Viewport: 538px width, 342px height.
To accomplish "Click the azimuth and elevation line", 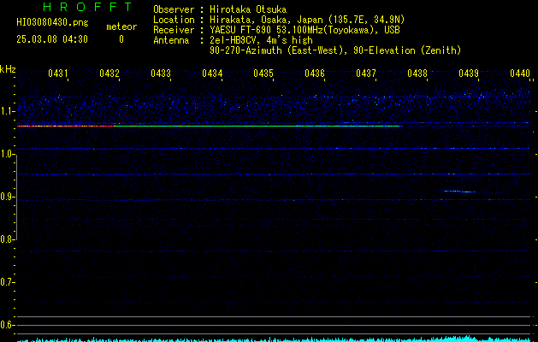I will point(335,50).
